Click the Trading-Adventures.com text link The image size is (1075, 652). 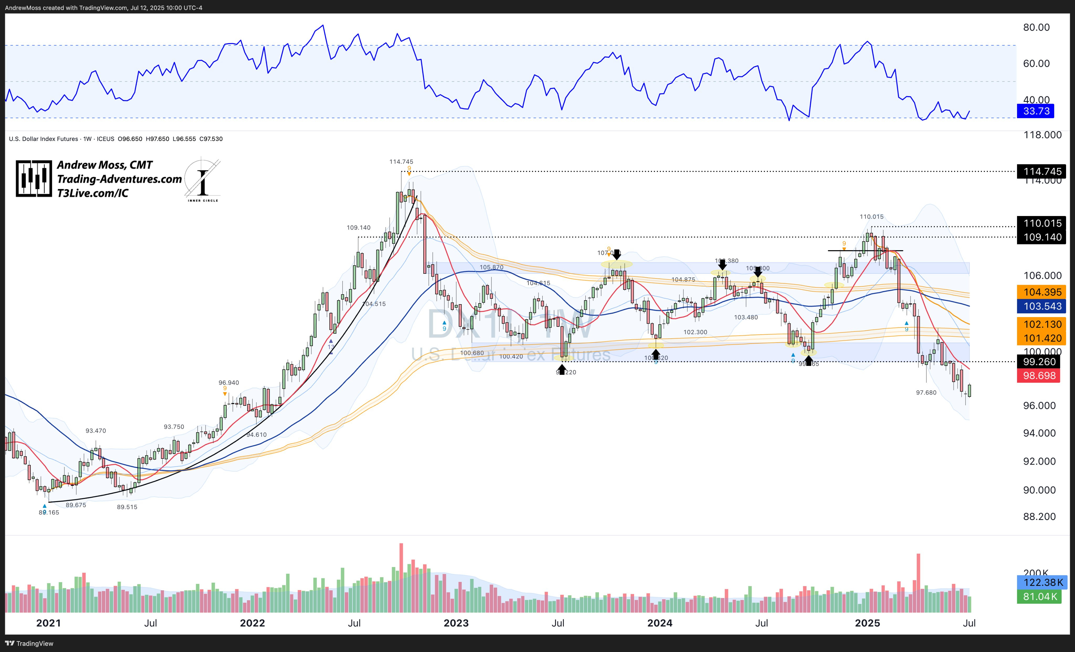click(x=119, y=179)
